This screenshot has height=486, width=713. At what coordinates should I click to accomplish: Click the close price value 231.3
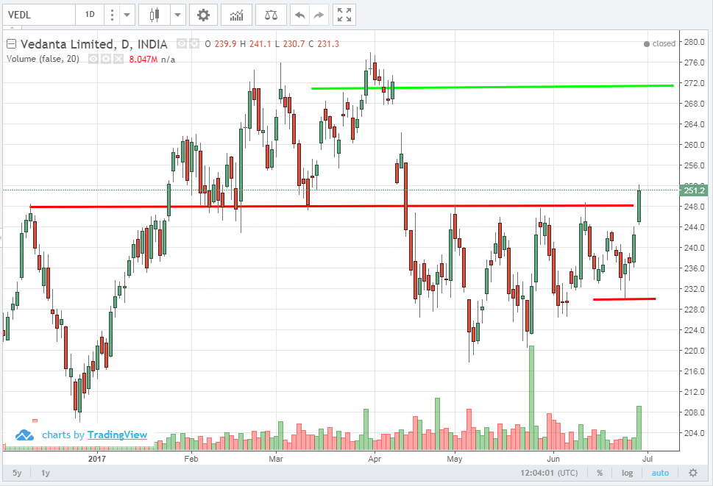(x=328, y=44)
